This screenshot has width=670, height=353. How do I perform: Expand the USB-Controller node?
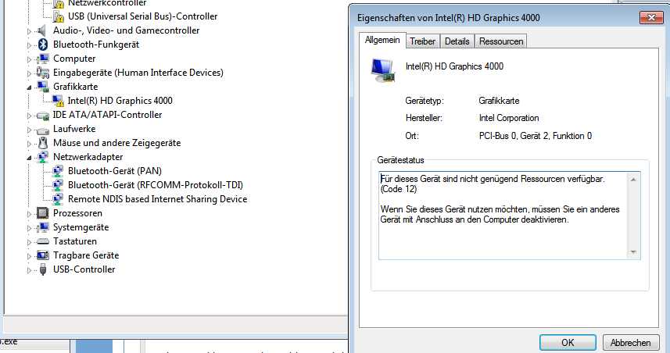29,271
